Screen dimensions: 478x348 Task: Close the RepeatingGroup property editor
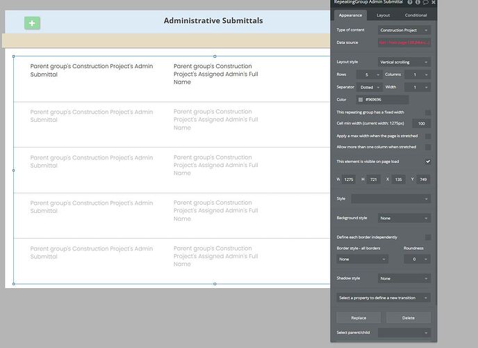(434, 2)
